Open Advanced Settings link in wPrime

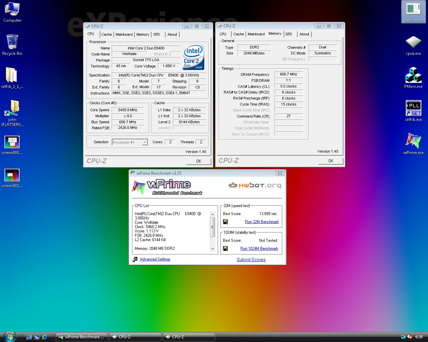click(x=155, y=259)
